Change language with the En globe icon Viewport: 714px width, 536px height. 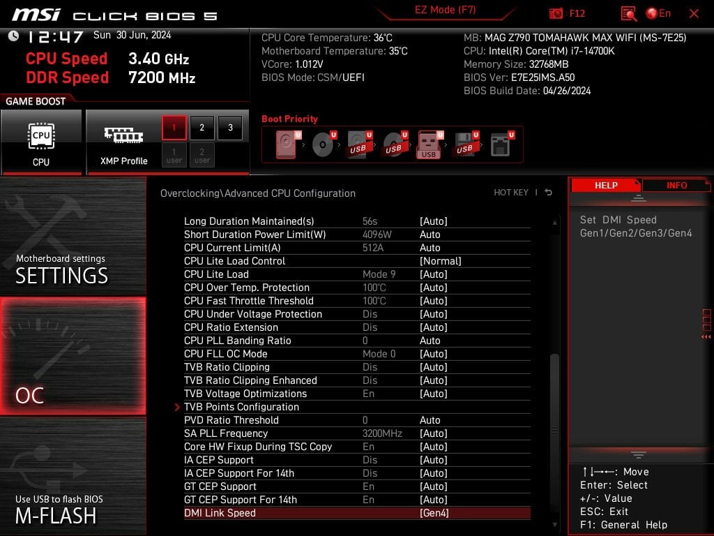(x=658, y=13)
